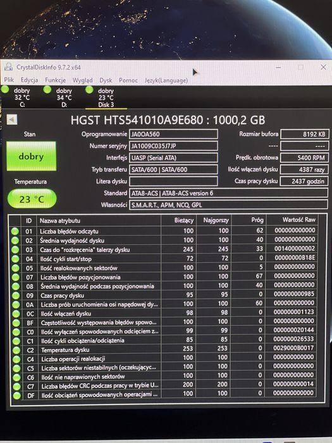Click the green dobry health status button

[x=32, y=156]
